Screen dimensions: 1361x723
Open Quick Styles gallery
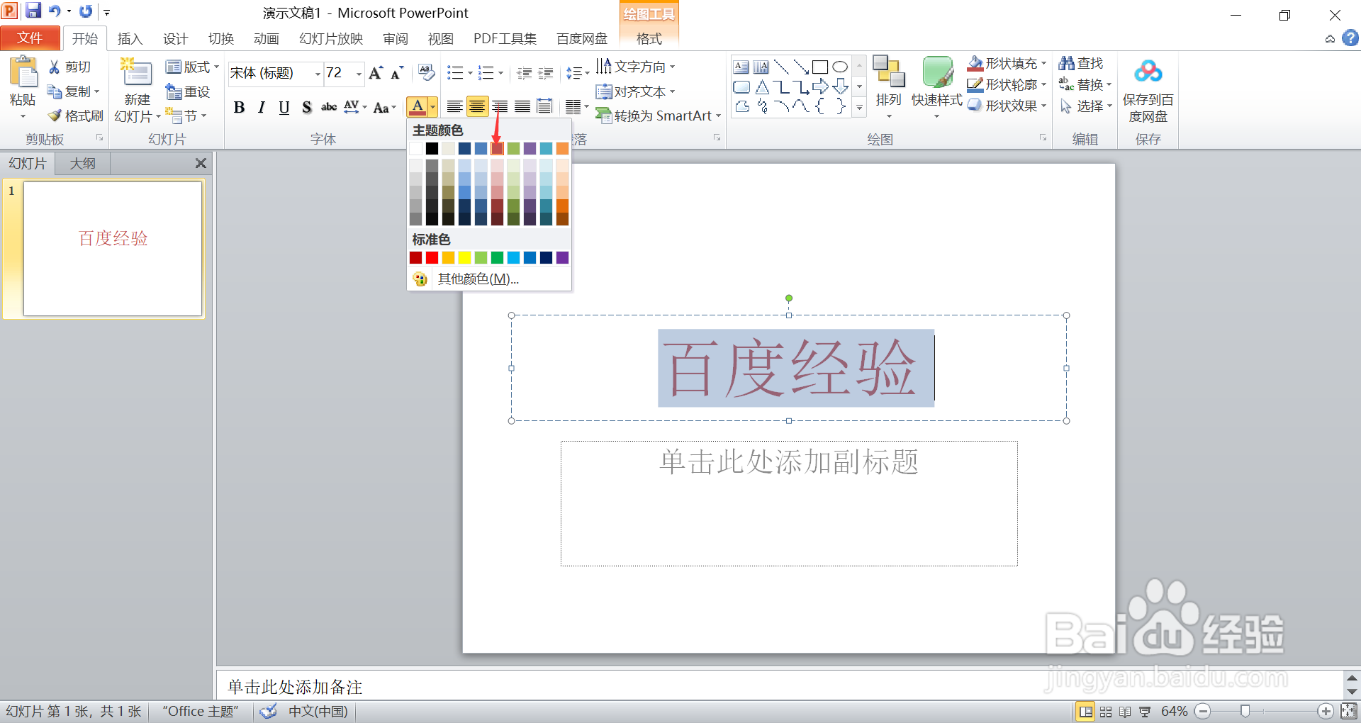(937, 86)
